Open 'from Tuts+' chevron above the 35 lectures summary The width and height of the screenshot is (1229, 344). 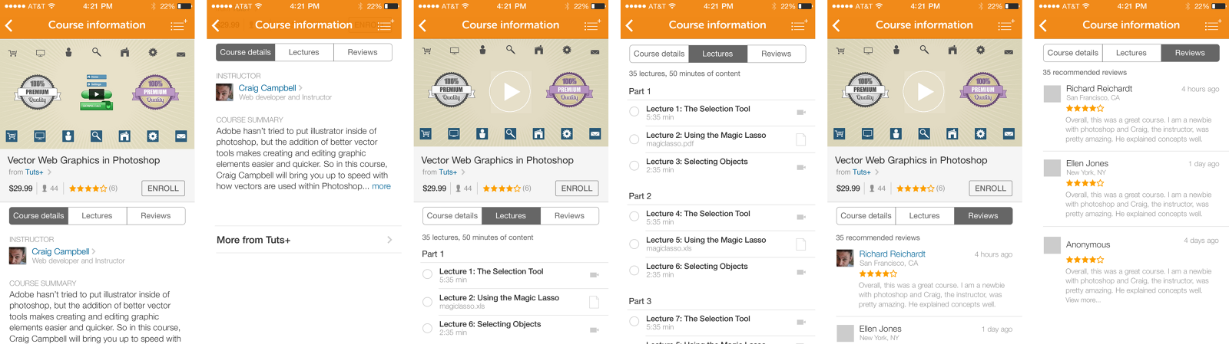463,172
